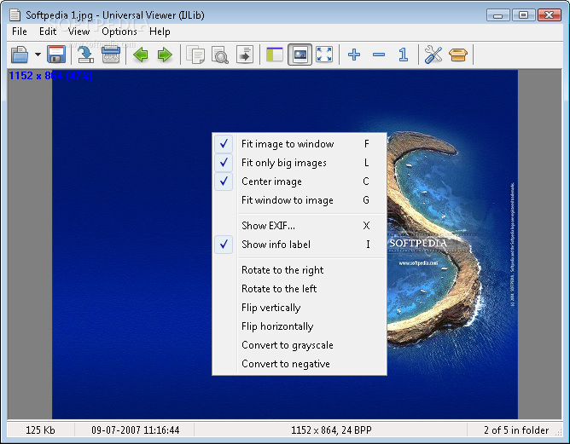Toggle the image view mode icon

pyautogui.click(x=300, y=55)
